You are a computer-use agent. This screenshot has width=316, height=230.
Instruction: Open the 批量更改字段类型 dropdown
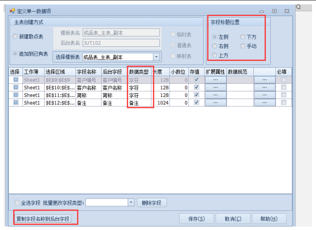point(131,203)
